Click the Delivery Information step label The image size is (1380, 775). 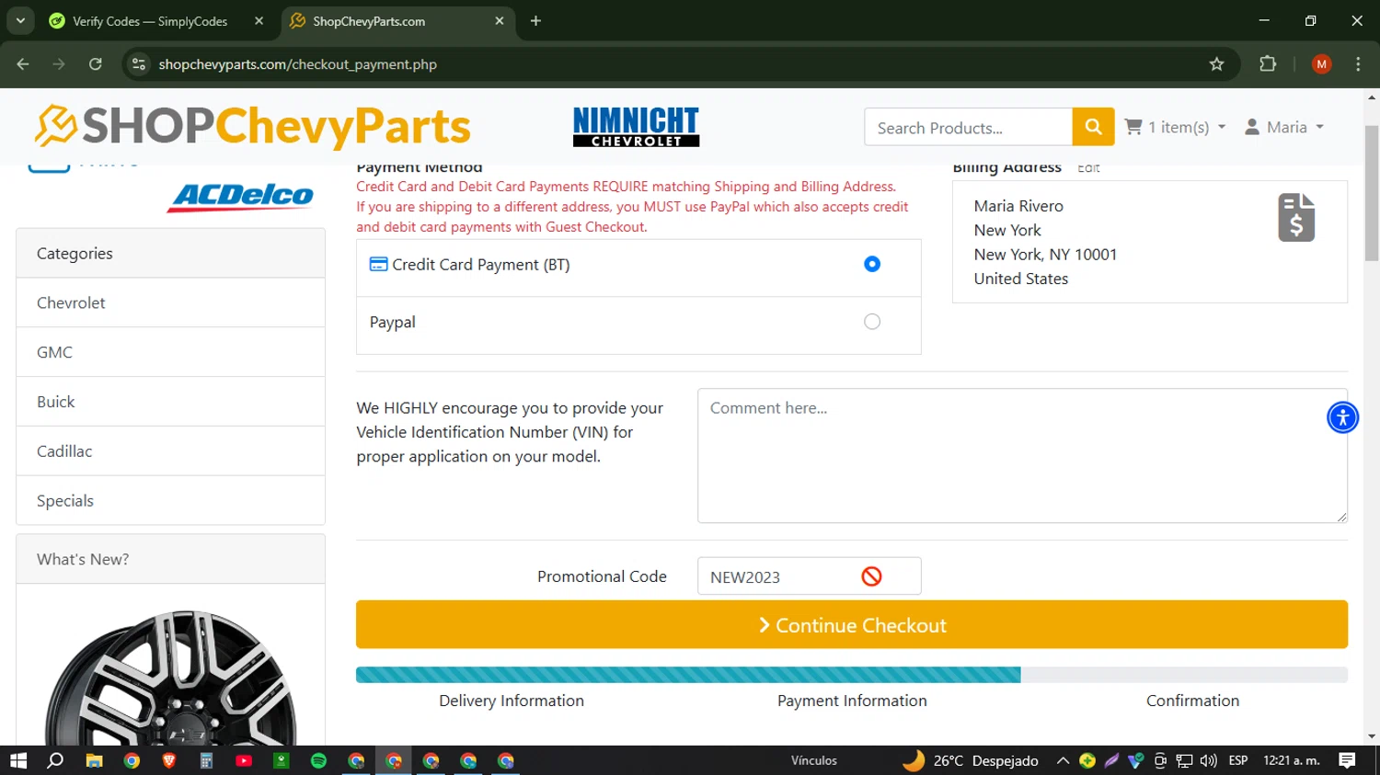coord(512,701)
